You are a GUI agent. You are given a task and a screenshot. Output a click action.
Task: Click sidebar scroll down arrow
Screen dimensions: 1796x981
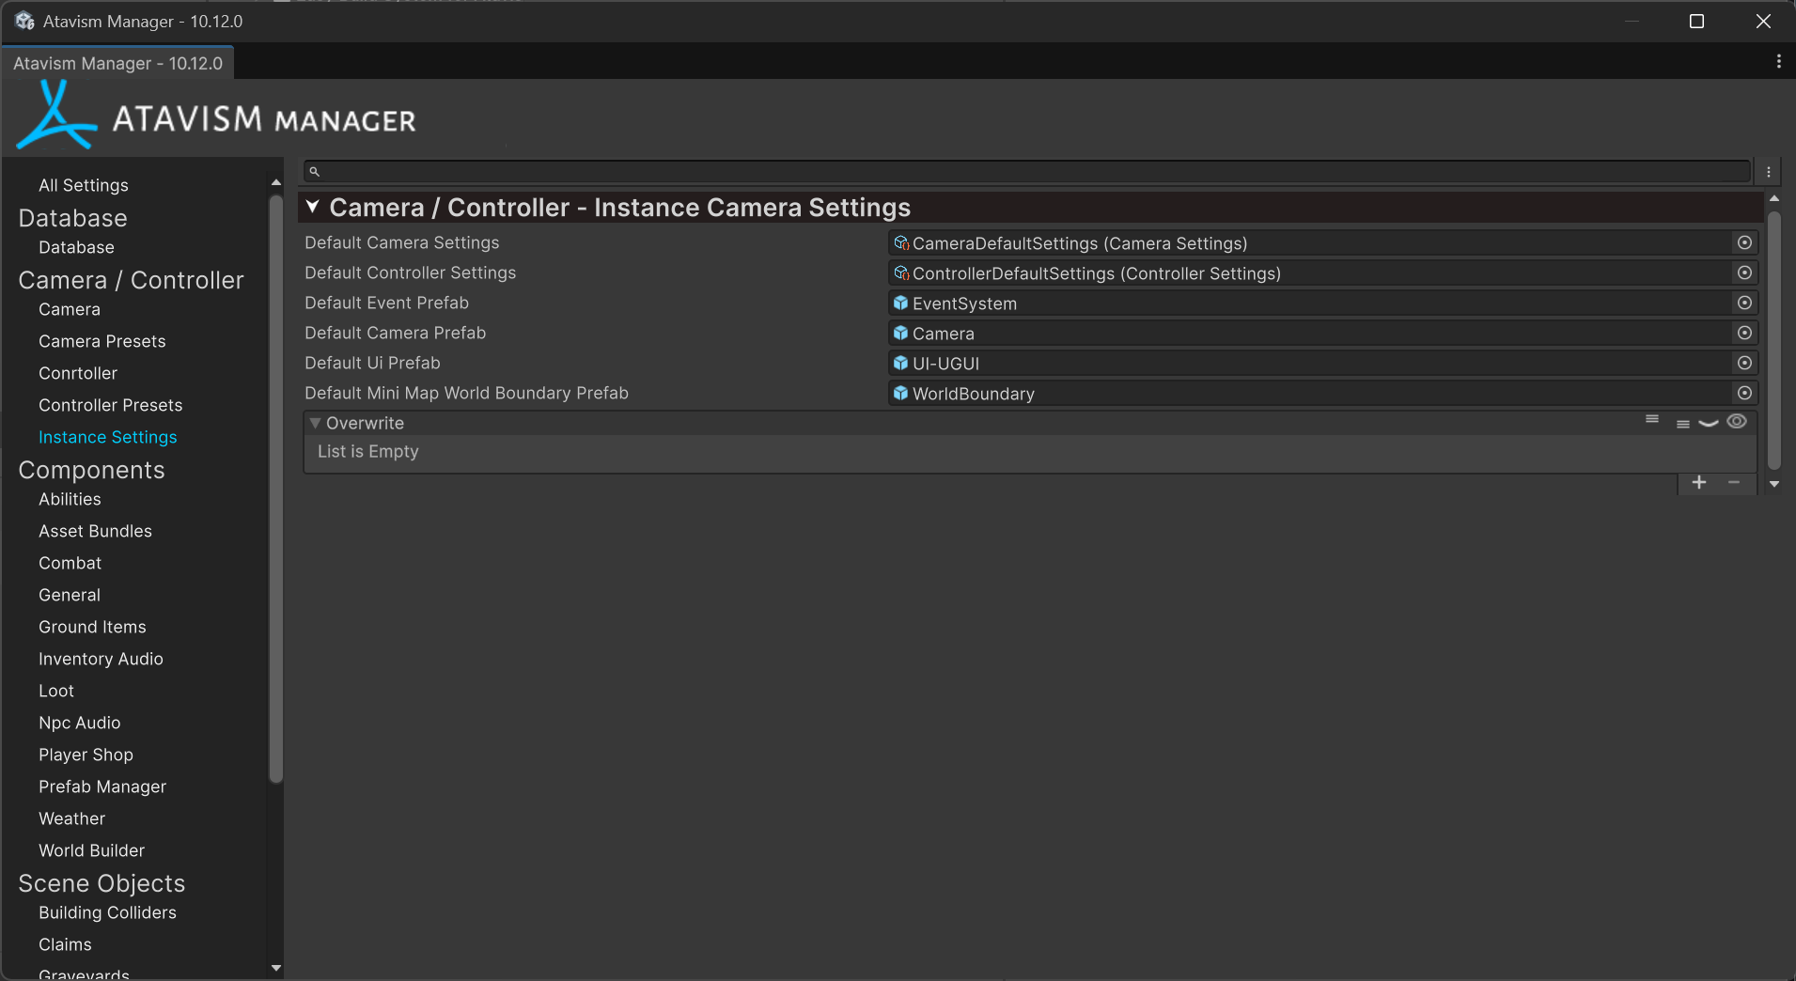point(275,968)
